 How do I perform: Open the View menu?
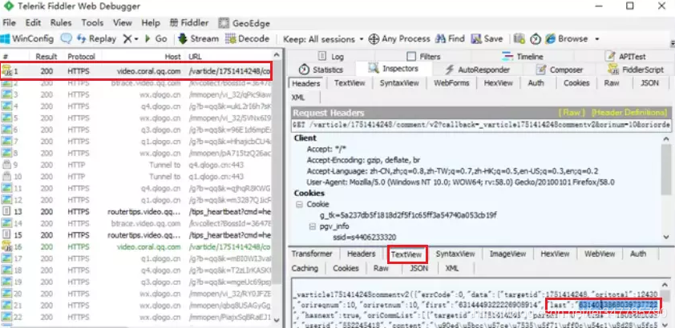[123, 22]
